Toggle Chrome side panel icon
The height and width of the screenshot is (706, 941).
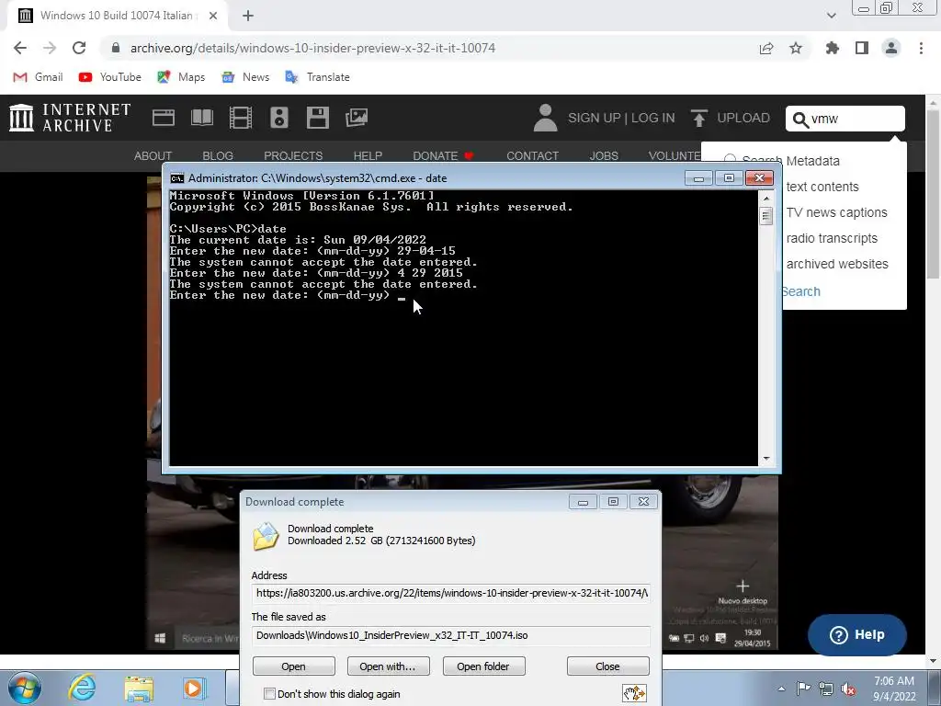[x=862, y=48]
